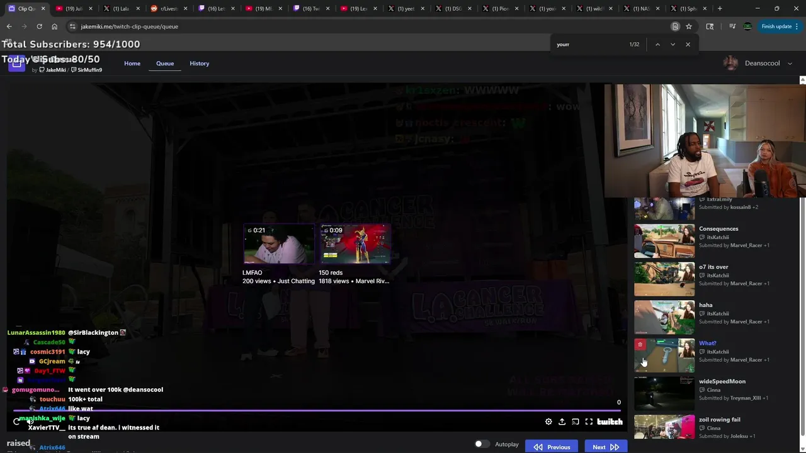The width and height of the screenshot is (806, 453).
Task: Click the reader mode icon in the address bar
Action: pyautogui.click(x=675, y=26)
